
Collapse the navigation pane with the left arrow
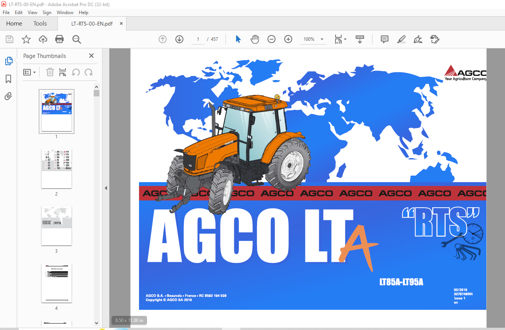click(x=106, y=188)
